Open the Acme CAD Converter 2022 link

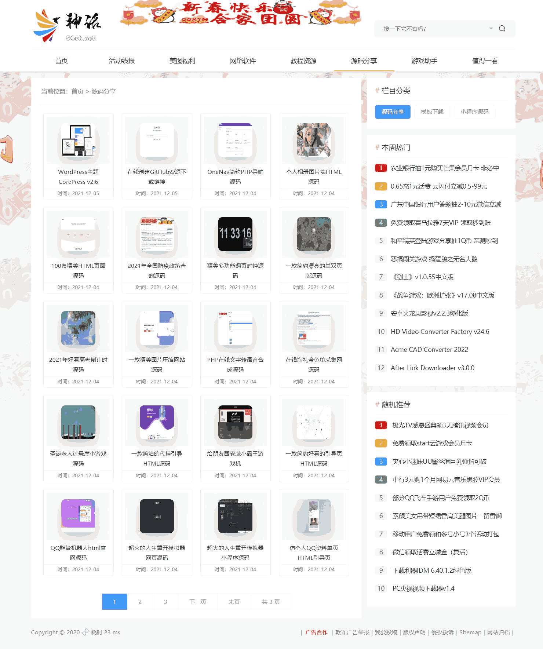429,350
